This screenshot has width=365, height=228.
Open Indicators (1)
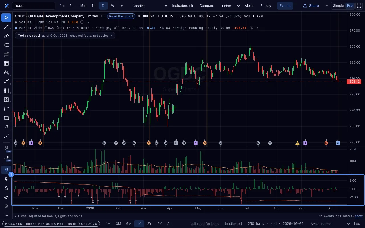[182, 6]
